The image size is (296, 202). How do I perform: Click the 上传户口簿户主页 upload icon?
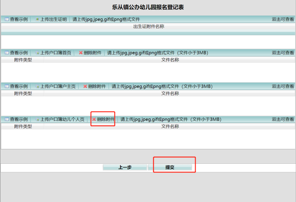(x=37, y=86)
